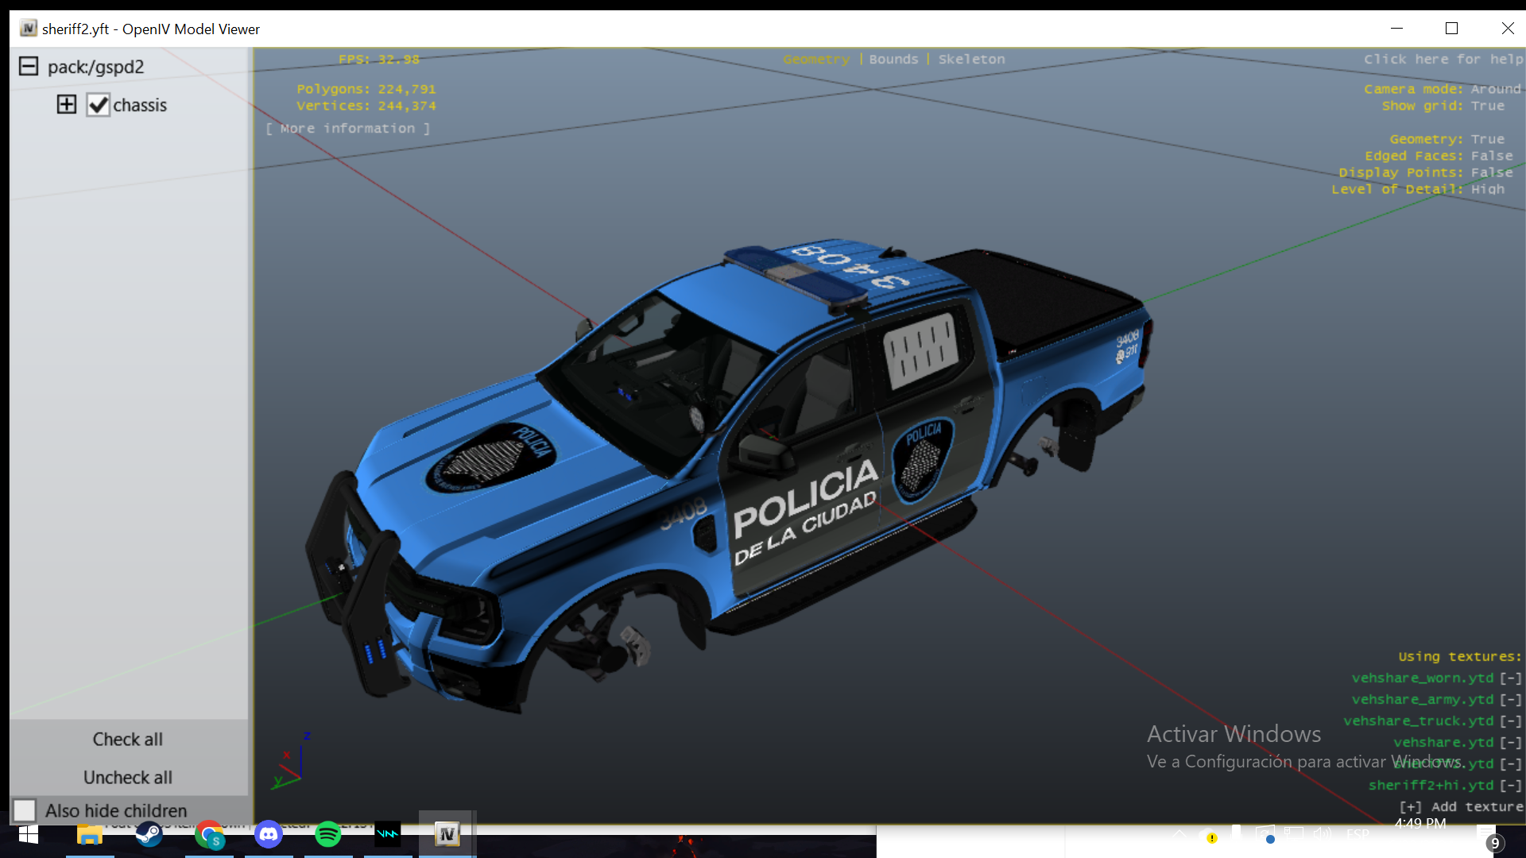Expand the chassis tree node

tap(67, 104)
